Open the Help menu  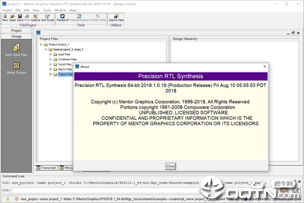[72, 10]
